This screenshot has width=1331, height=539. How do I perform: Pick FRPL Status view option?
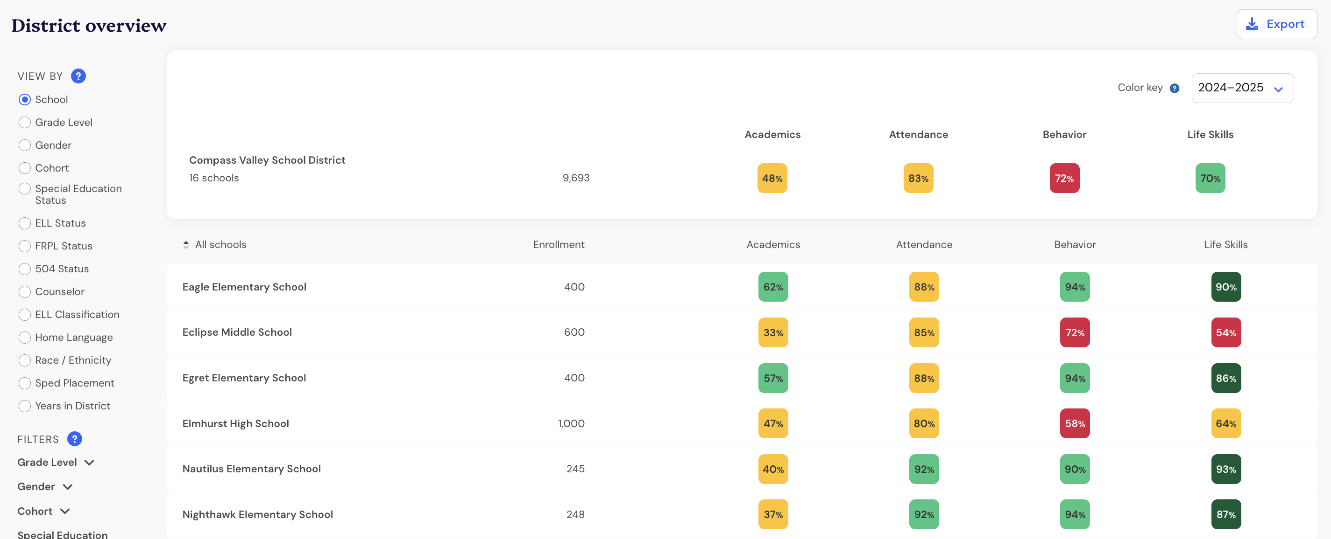(24, 246)
